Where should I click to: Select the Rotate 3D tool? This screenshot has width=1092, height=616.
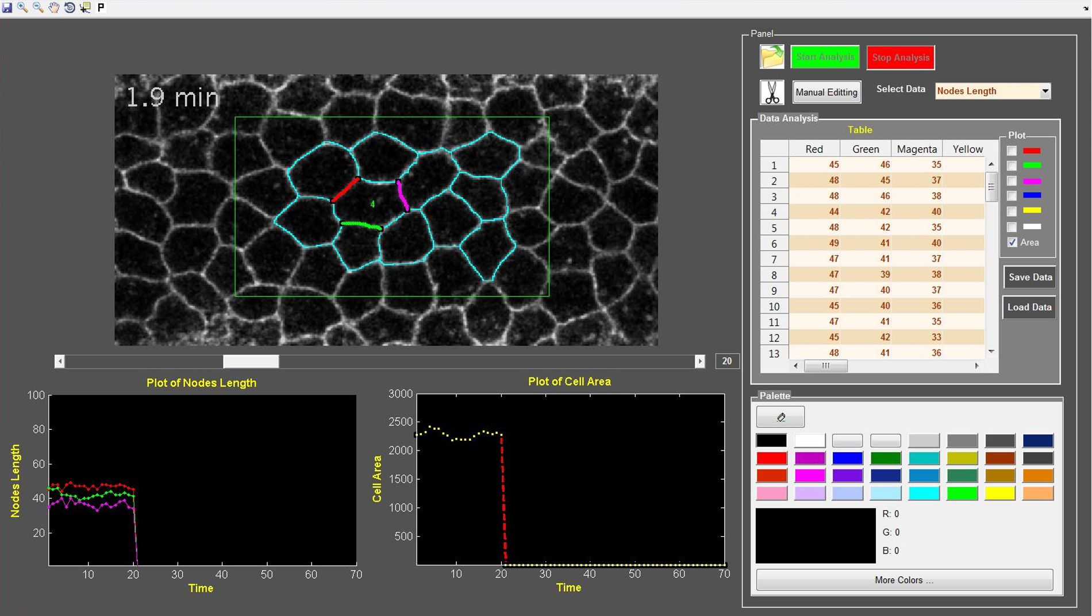[x=69, y=7]
